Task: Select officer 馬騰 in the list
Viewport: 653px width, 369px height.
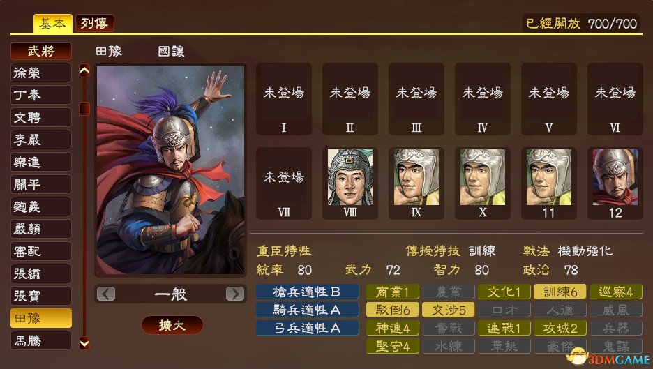Action: click(x=40, y=340)
